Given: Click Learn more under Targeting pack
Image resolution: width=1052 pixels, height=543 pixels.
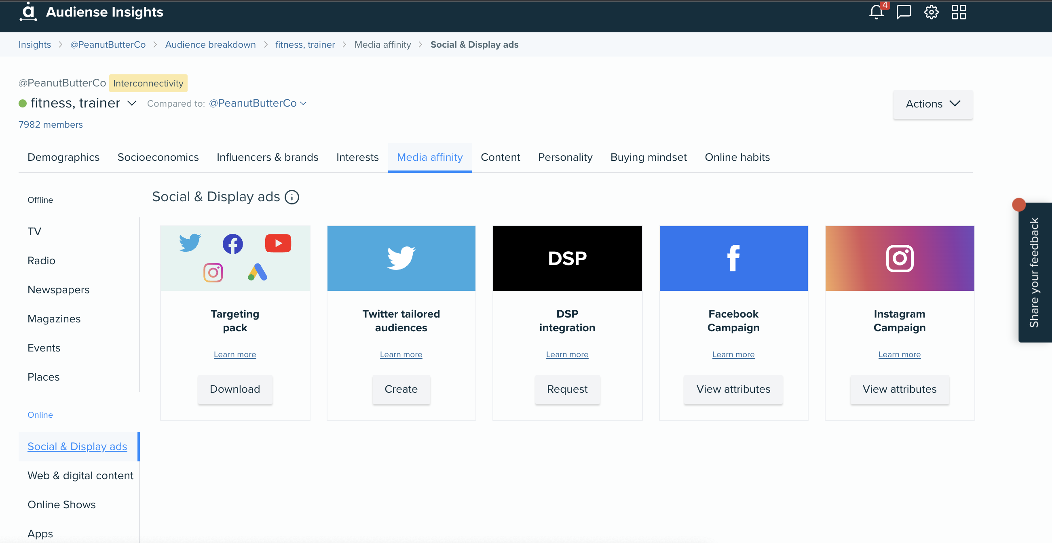Looking at the screenshot, I should 235,354.
